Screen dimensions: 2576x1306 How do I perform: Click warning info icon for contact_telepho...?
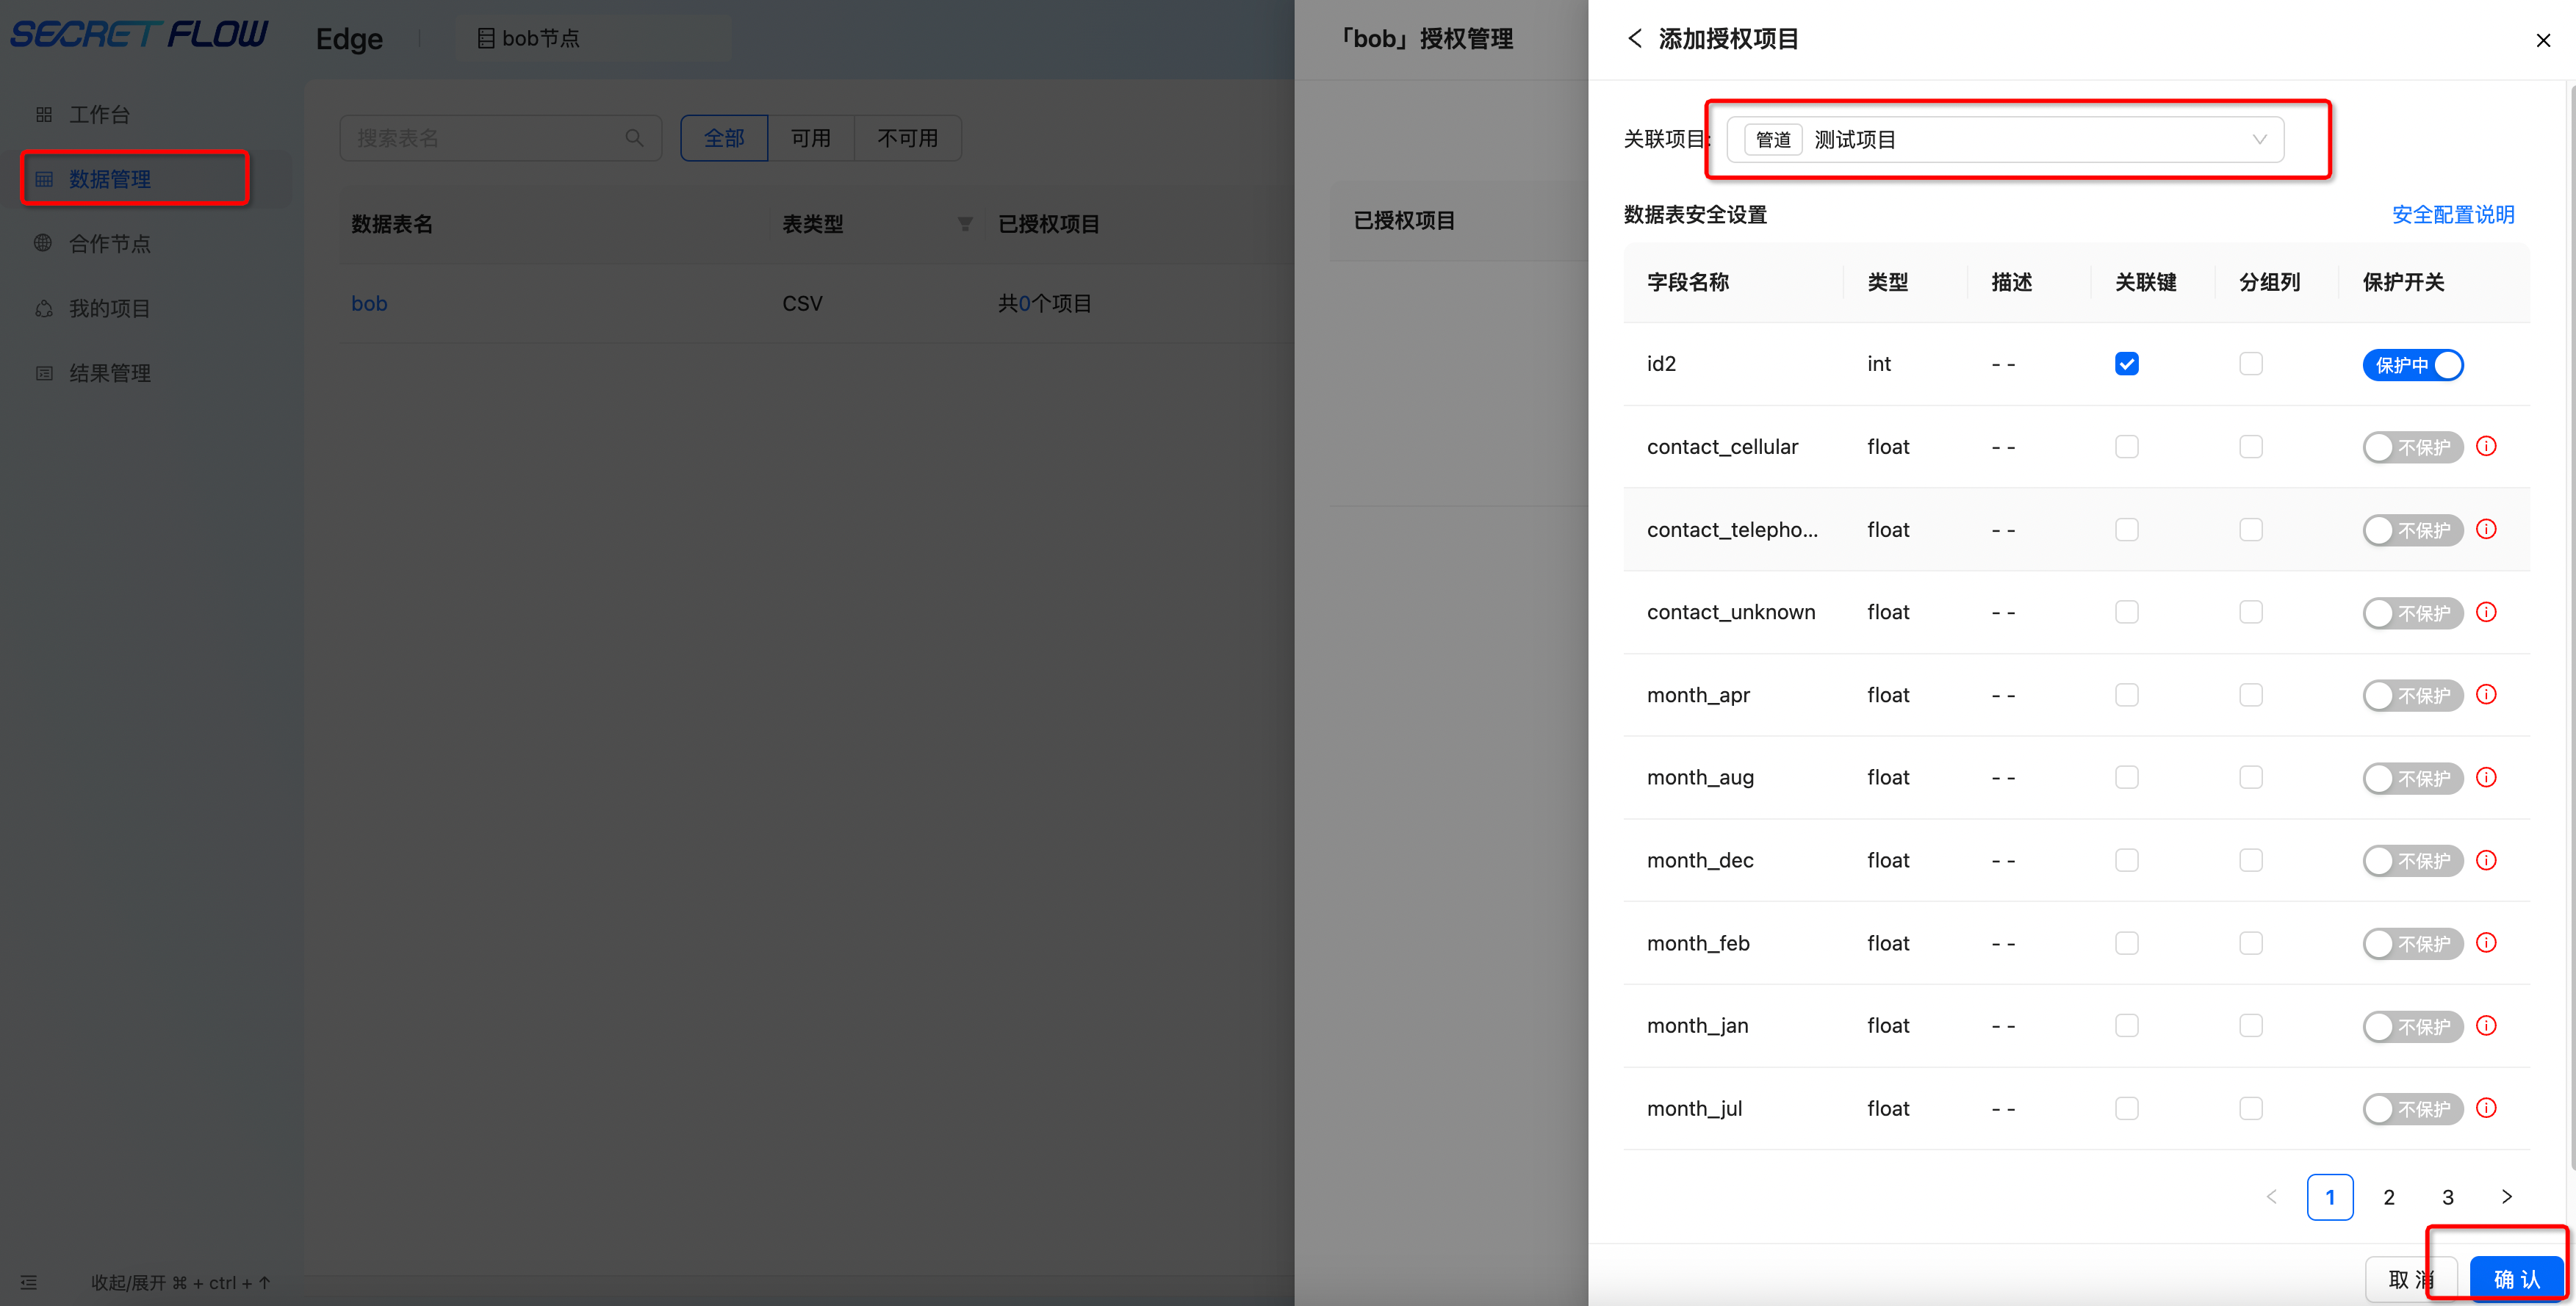click(x=2486, y=529)
